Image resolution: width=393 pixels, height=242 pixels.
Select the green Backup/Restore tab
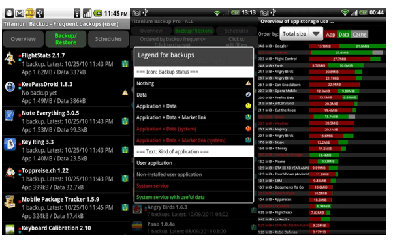66,39
